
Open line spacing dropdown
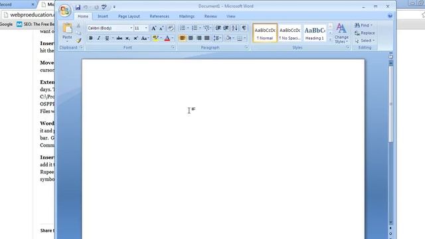(217, 39)
